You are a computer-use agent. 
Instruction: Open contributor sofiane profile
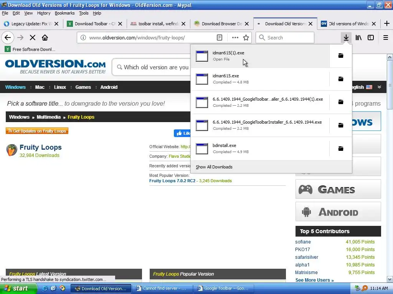303,242
